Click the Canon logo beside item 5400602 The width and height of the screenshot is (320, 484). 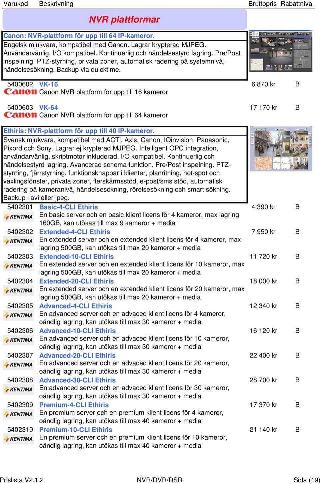[x=20, y=91]
